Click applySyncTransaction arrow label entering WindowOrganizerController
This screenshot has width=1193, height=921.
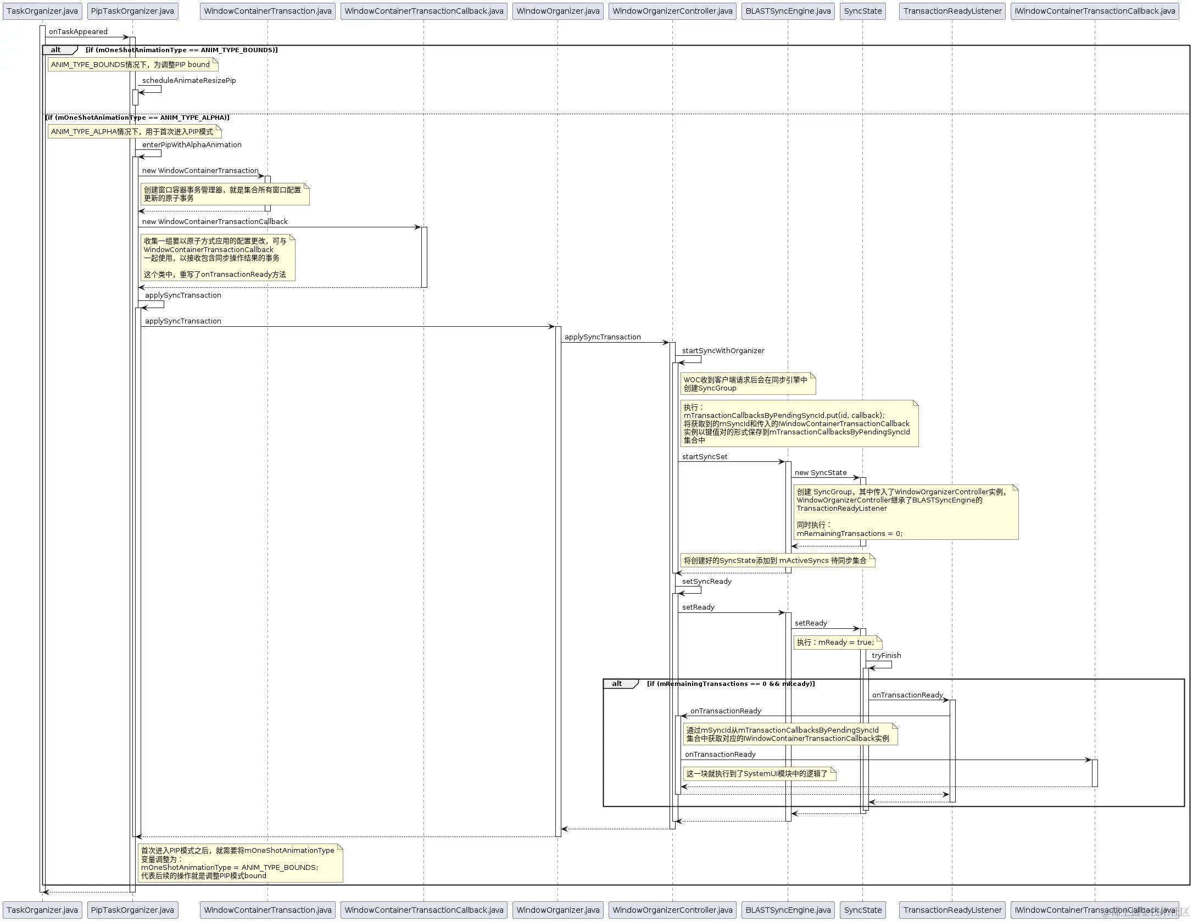point(603,337)
